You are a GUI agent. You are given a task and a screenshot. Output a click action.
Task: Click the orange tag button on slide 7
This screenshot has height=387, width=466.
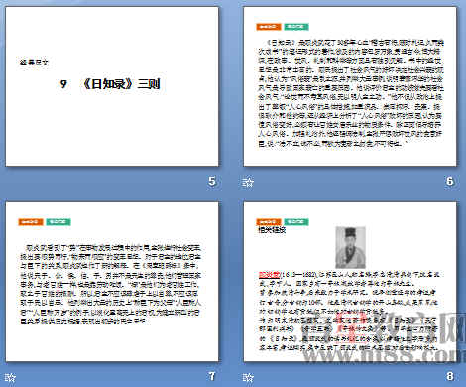pos(31,222)
